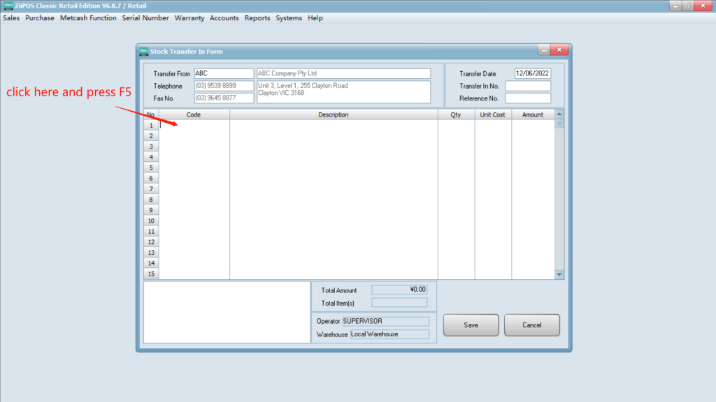The height and width of the screenshot is (402, 716).
Task: Click the Transfer Date field
Action: (533, 74)
